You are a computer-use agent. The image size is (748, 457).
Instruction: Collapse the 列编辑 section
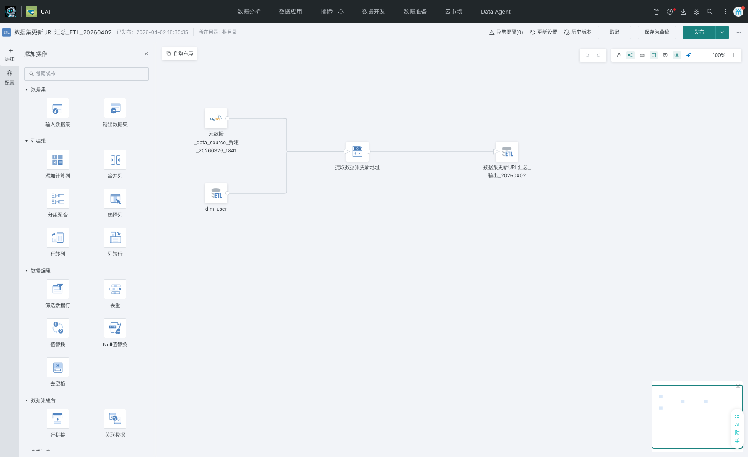[27, 141]
